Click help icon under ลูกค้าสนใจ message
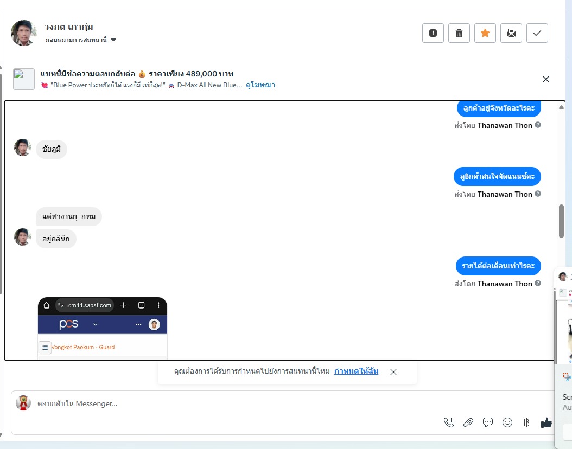 [x=538, y=194]
